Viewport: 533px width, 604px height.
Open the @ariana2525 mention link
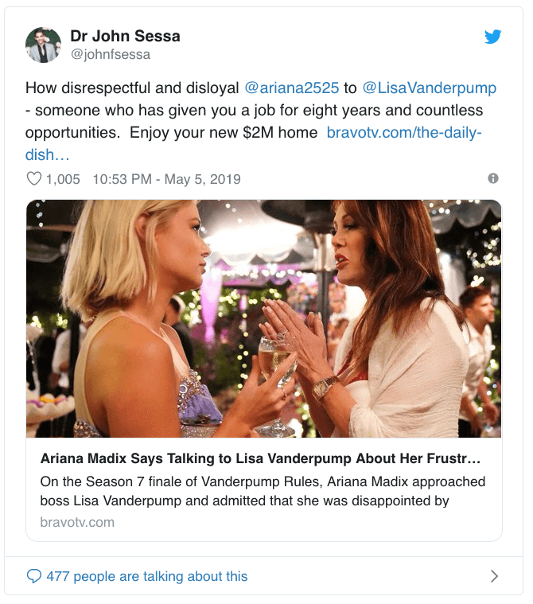(x=291, y=88)
